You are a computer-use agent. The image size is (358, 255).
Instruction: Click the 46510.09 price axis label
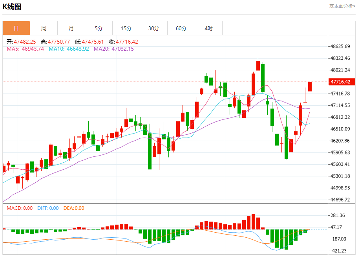click(x=340, y=129)
